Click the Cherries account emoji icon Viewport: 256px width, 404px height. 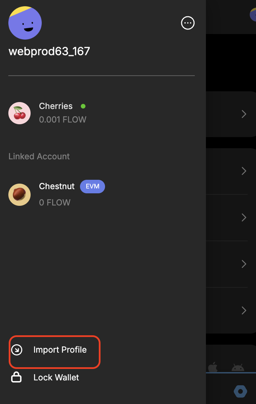[x=19, y=113]
